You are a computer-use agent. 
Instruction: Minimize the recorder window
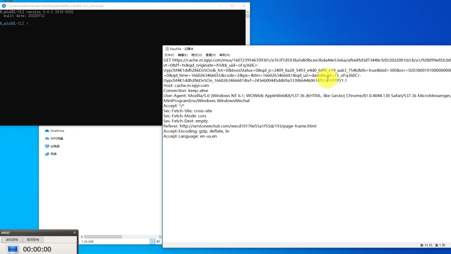click(69, 233)
